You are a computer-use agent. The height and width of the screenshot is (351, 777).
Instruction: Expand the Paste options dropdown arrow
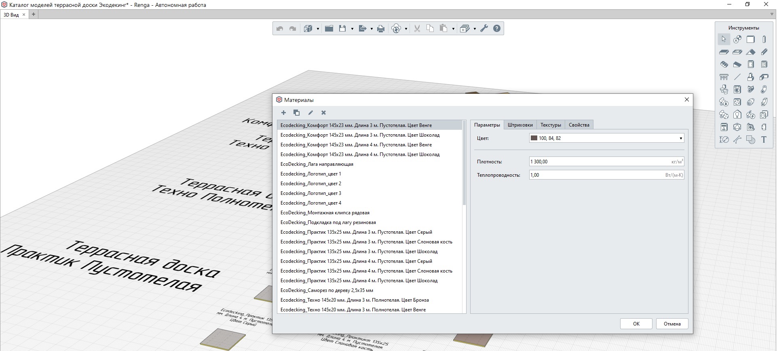453,29
